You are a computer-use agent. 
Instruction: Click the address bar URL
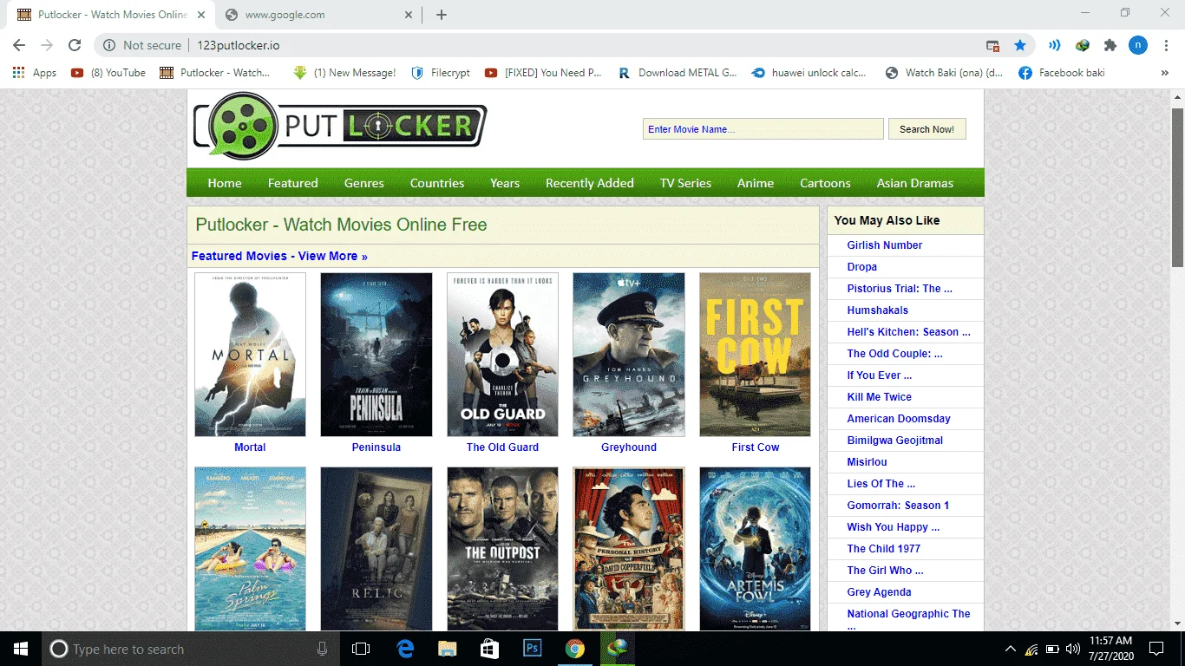239,45
